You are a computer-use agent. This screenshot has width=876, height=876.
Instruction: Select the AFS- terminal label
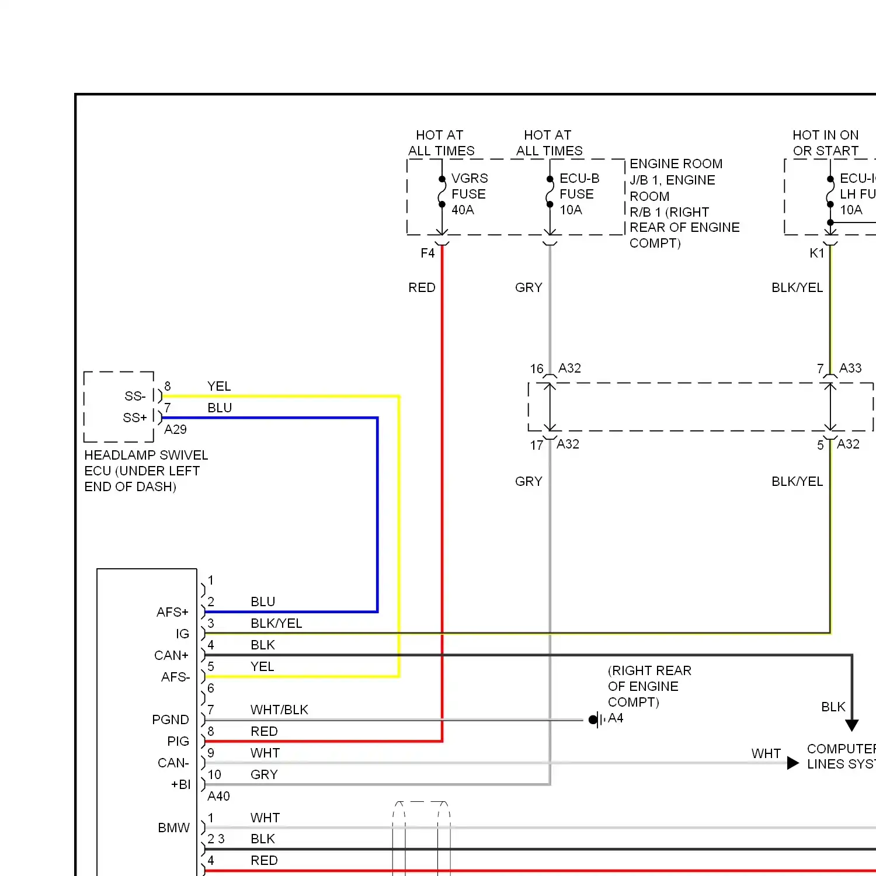click(x=175, y=677)
